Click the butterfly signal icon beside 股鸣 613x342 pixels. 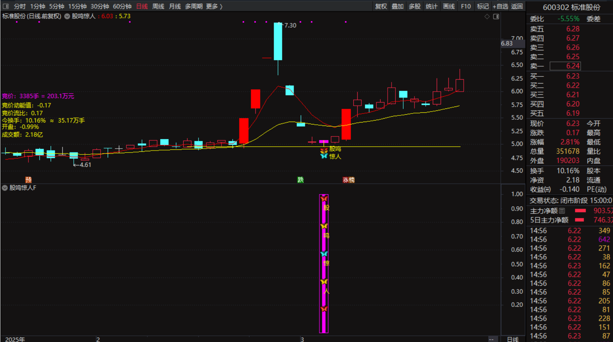pos(324,149)
